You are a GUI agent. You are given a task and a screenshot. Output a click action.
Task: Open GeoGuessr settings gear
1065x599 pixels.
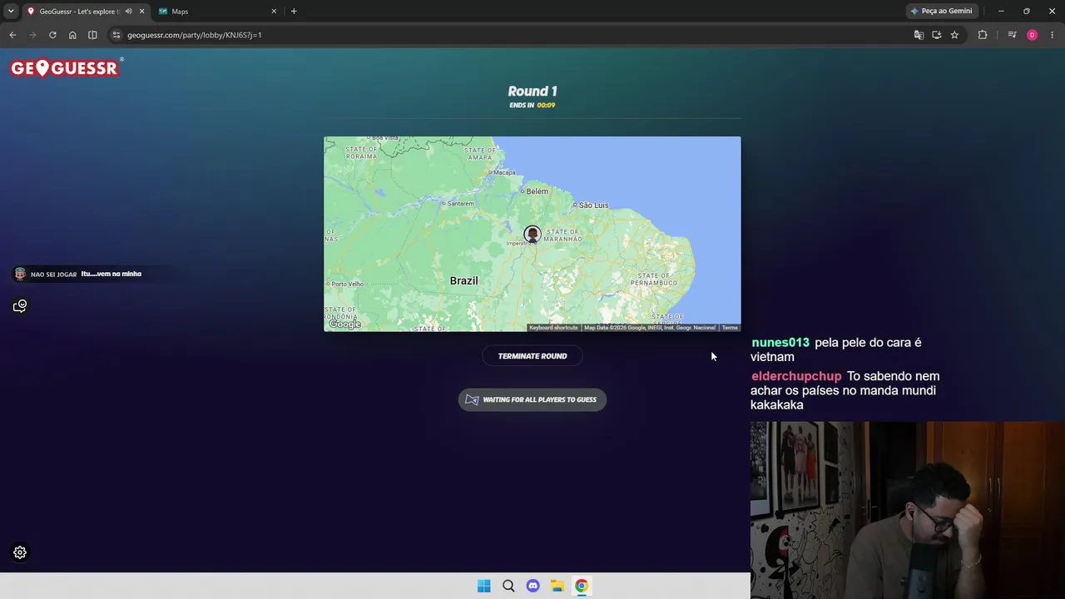tap(20, 552)
